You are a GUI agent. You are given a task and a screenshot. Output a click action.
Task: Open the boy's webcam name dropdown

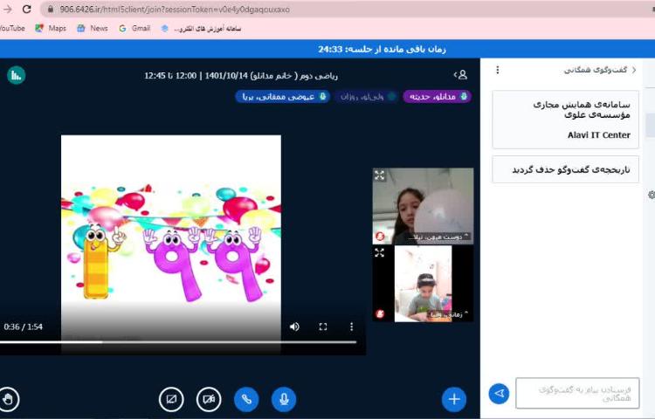point(449,314)
